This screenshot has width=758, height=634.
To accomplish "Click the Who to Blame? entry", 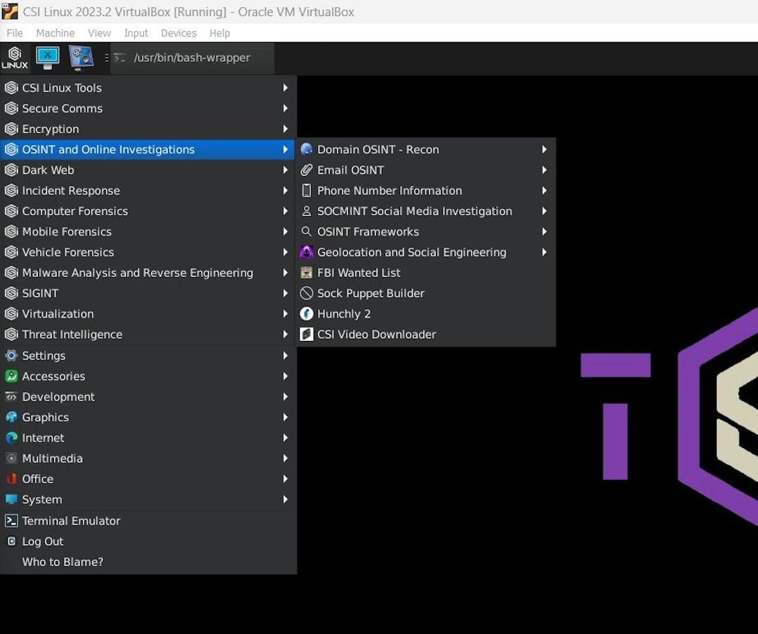I will (62, 562).
